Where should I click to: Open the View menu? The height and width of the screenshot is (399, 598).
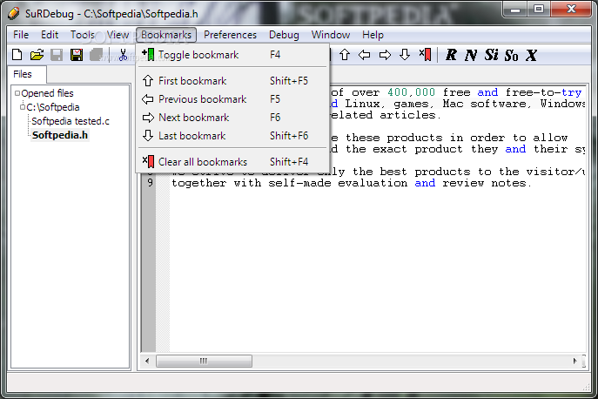118,35
